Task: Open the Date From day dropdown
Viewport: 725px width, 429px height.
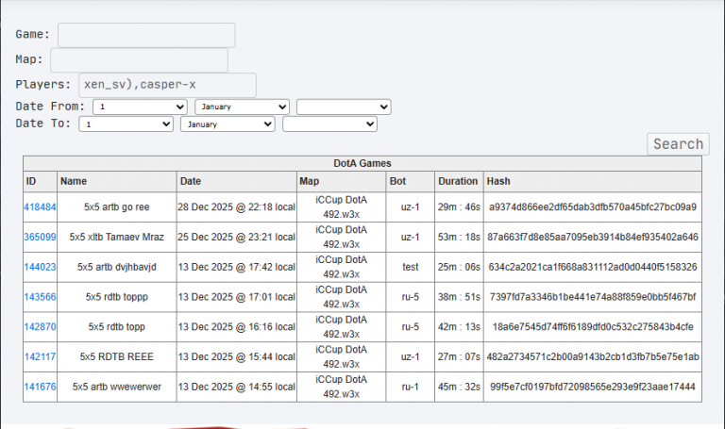Action: (140, 107)
